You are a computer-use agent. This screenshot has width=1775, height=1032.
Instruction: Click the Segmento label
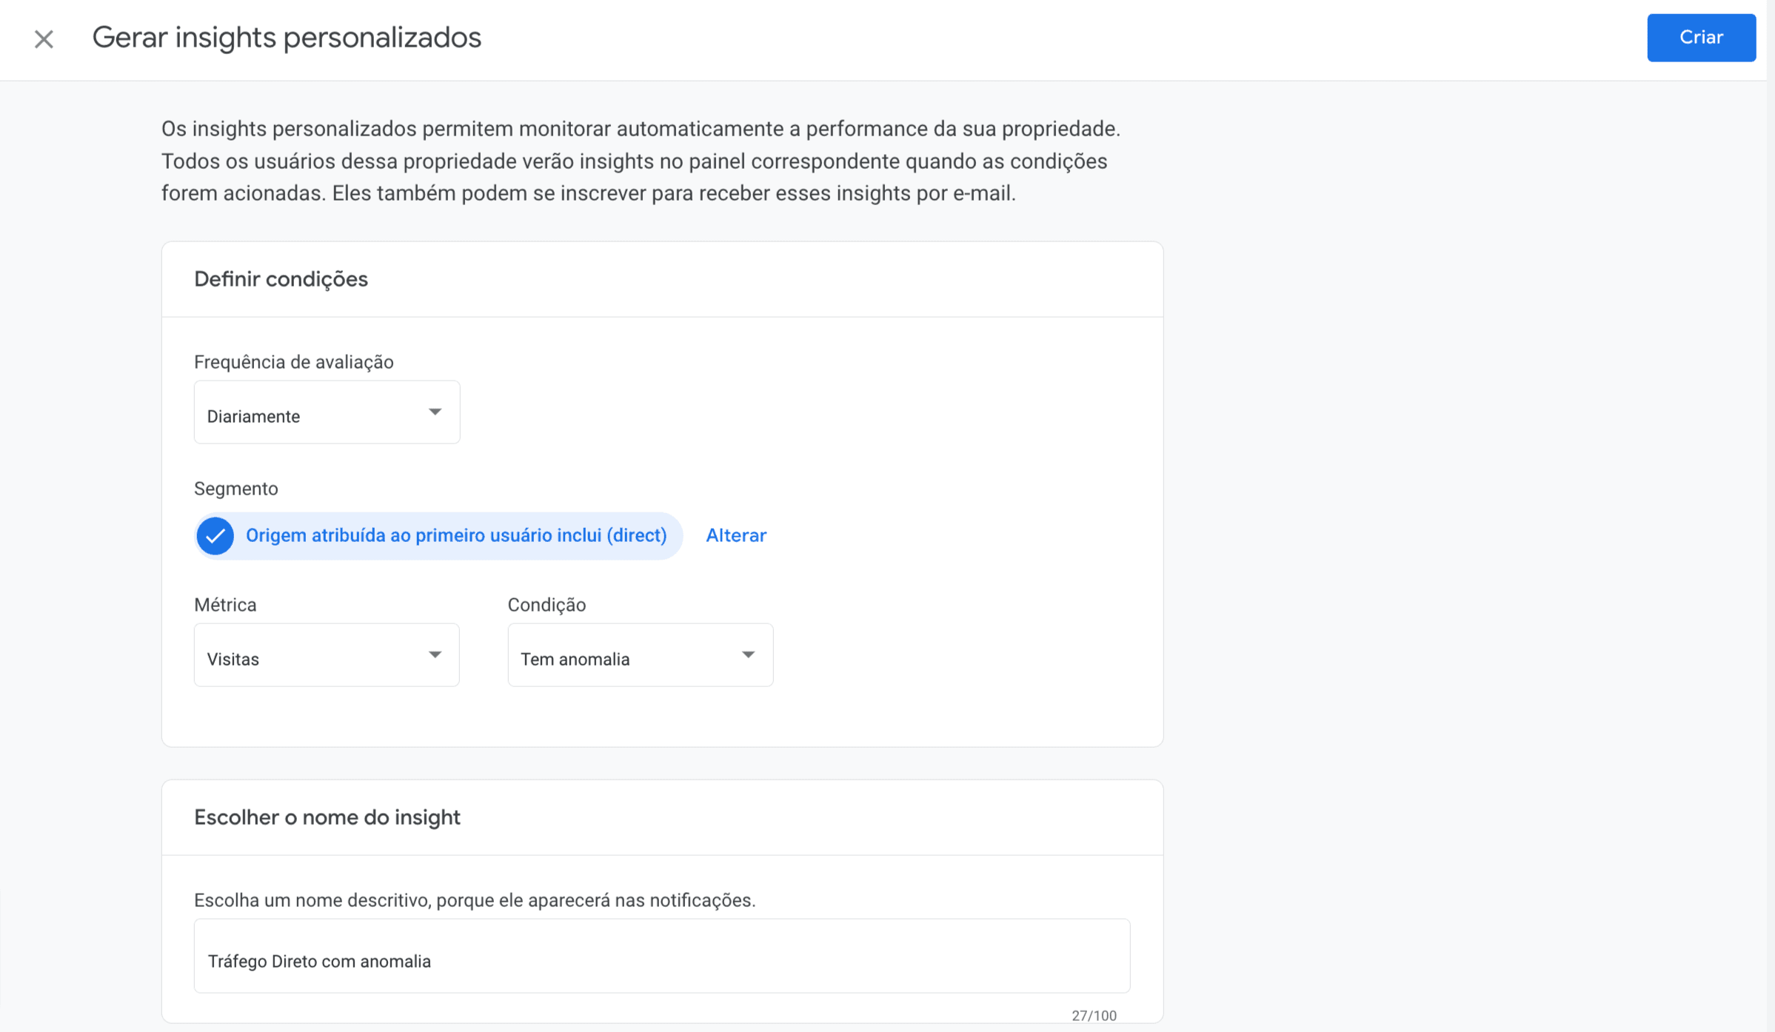click(x=235, y=488)
